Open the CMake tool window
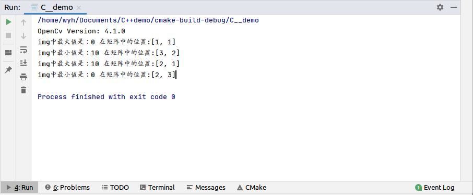The image size is (473, 195). coord(252,188)
